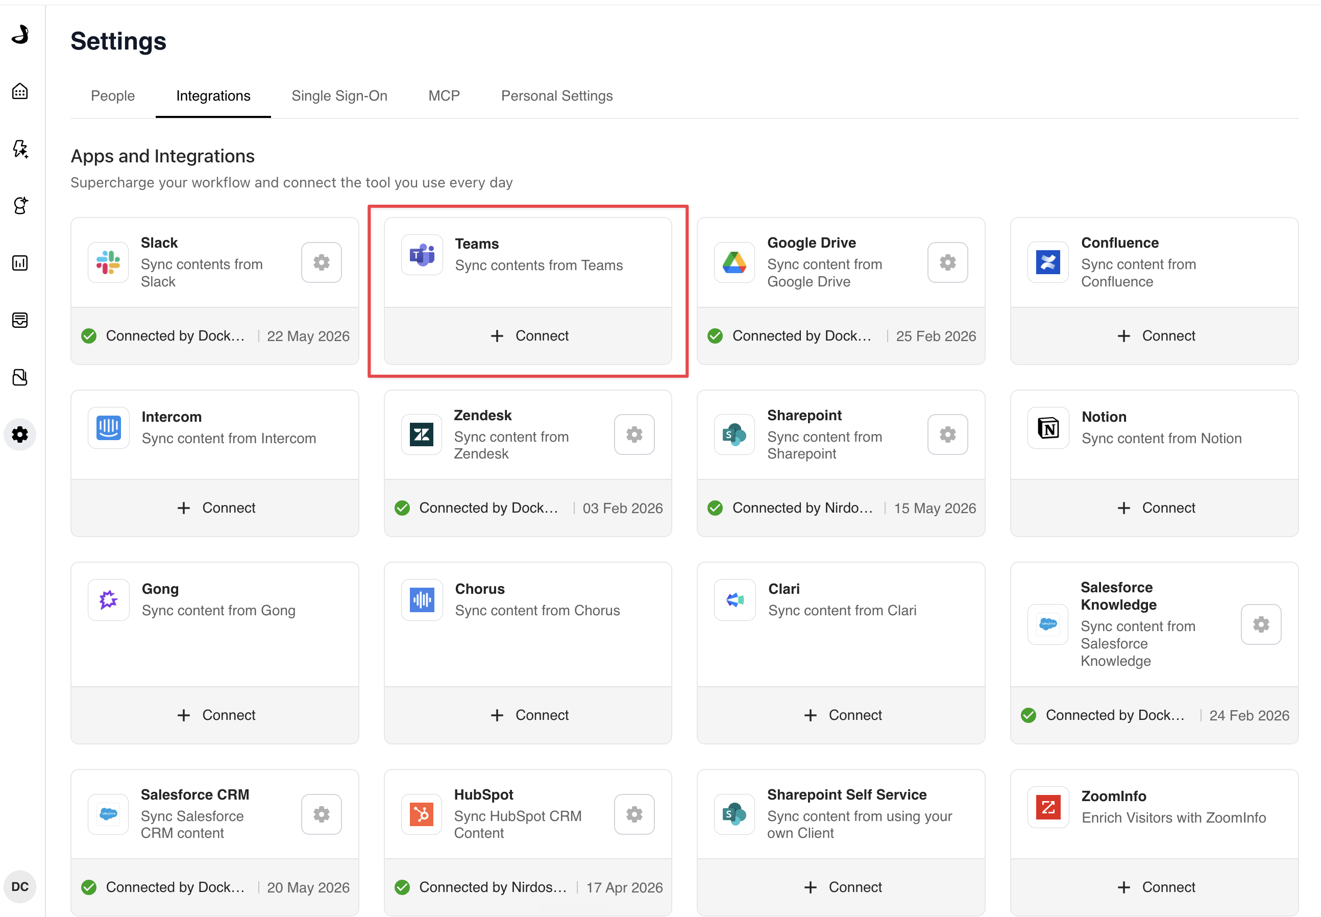Click the Zendesk logo icon
This screenshot has width=1321, height=917.
pyautogui.click(x=422, y=435)
